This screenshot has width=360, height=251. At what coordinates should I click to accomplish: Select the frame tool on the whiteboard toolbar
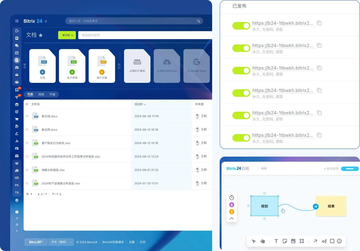coord(302,241)
